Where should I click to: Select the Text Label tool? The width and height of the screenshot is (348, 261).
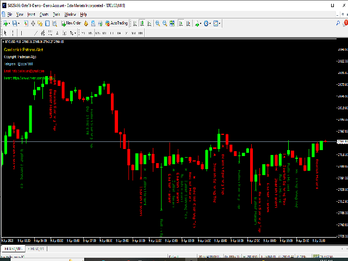click(64, 33)
